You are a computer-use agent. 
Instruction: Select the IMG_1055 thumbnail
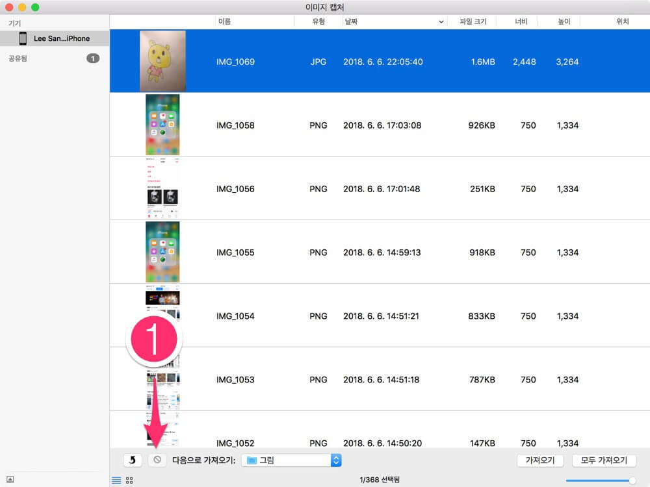tap(162, 252)
